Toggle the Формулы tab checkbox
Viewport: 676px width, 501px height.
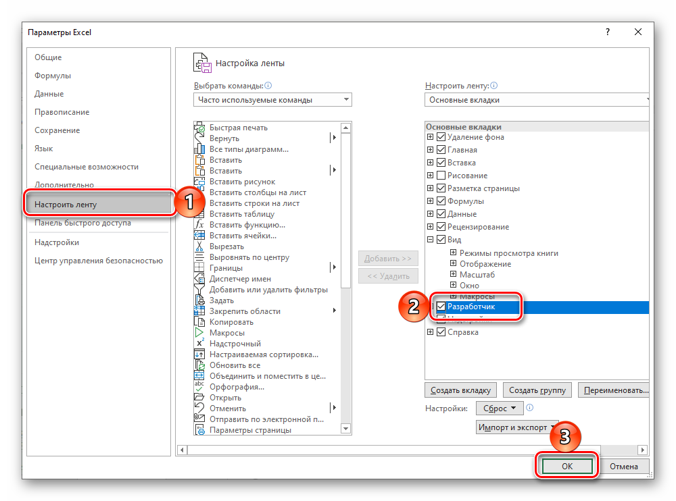[441, 201]
